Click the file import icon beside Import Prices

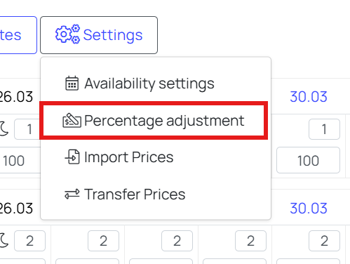[72, 157]
